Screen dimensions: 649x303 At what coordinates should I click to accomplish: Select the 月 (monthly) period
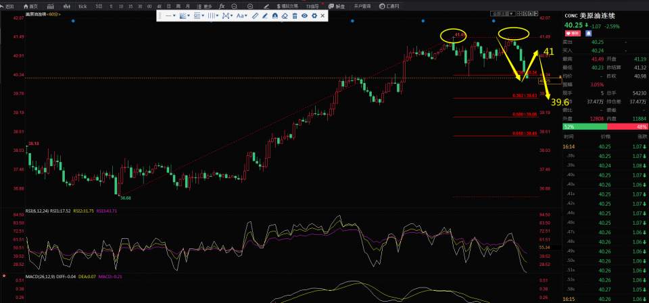click(188, 7)
